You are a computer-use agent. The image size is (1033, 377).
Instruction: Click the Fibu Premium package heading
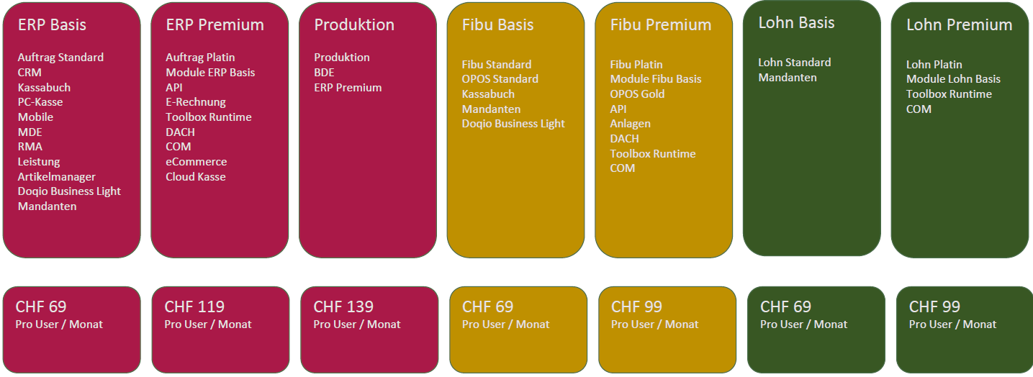point(660,24)
